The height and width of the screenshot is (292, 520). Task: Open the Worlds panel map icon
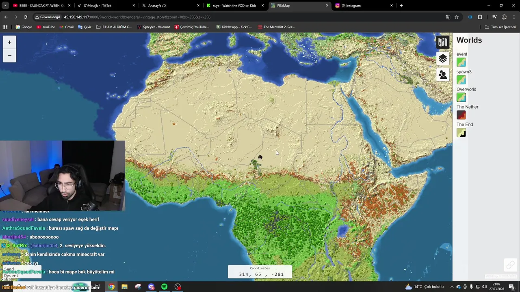point(443,42)
